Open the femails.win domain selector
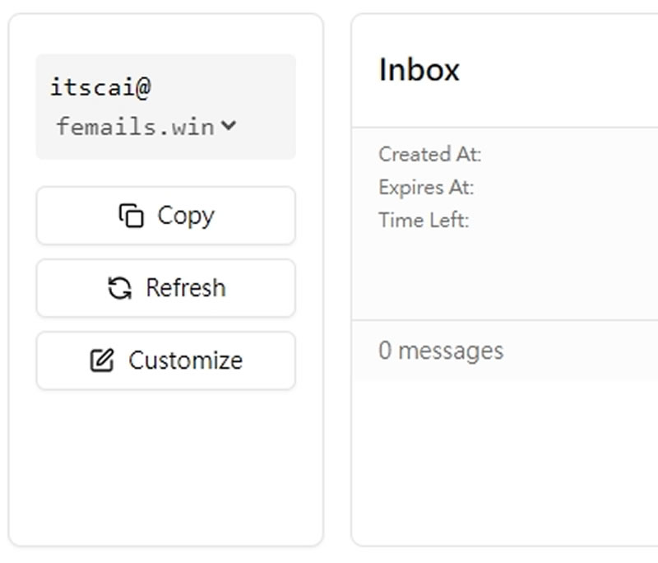This screenshot has height=563, width=658. [136, 127]
